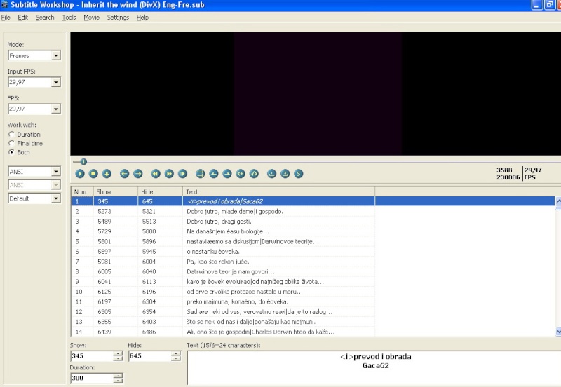Image resolution: width=561 pixels, height=387 pixels.
Task: Select the Both radio button
Action: click(x=12, y=152)
